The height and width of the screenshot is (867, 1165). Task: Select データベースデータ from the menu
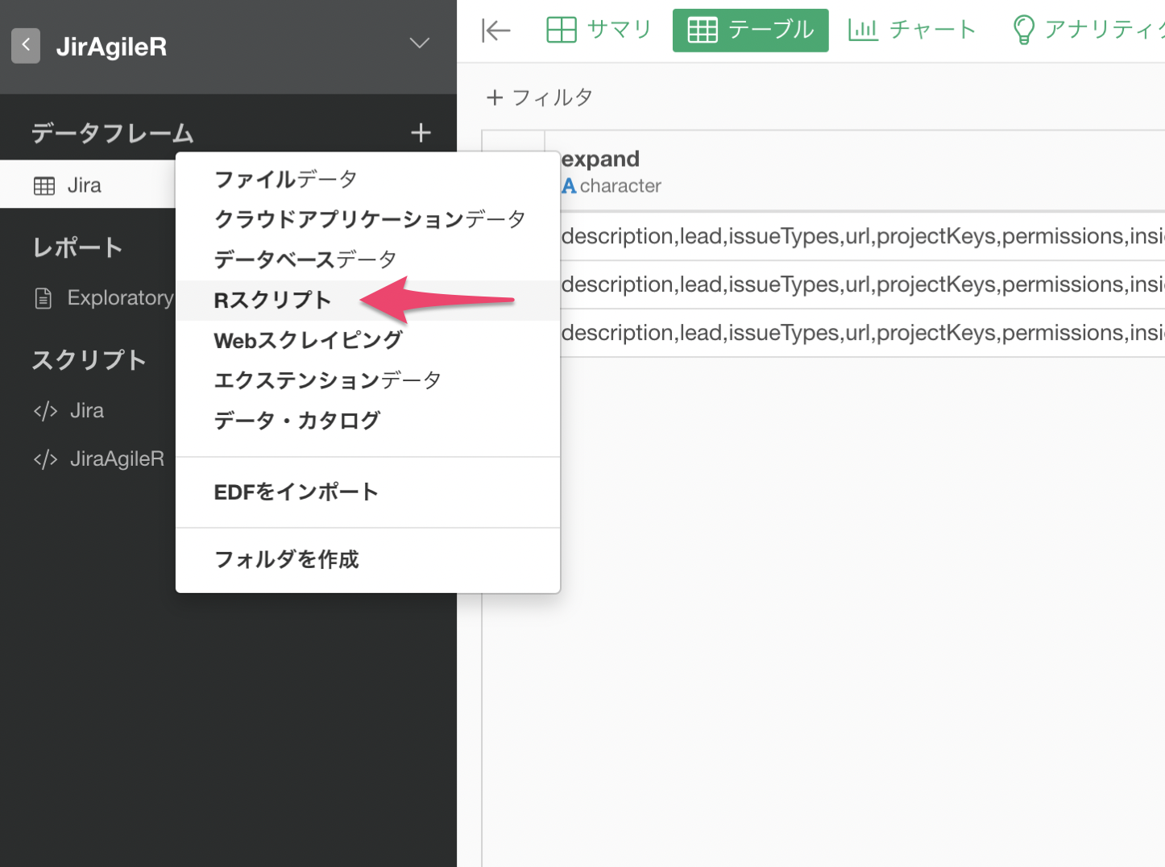pos(305,259)
